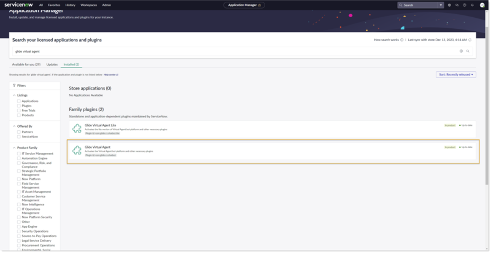
Task: Check the Products filter
Action: (x=19, y=115)
